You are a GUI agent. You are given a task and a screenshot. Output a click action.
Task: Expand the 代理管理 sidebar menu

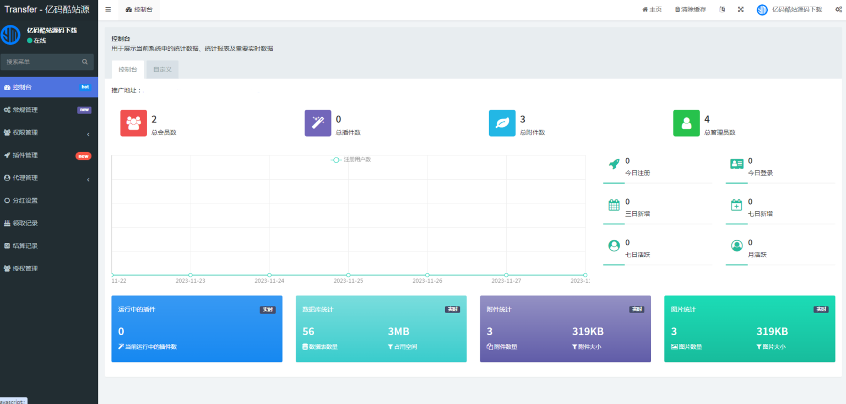(x=47, y=178)
